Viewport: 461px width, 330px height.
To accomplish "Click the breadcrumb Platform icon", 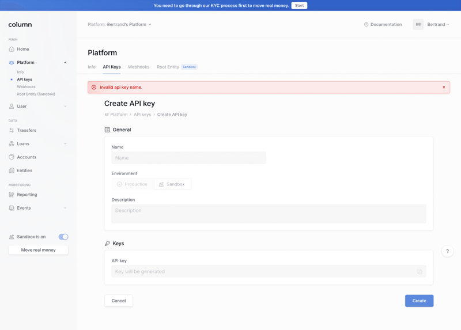I will [107, 115].
